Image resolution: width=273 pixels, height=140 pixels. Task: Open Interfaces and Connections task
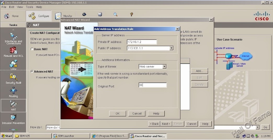13,38
